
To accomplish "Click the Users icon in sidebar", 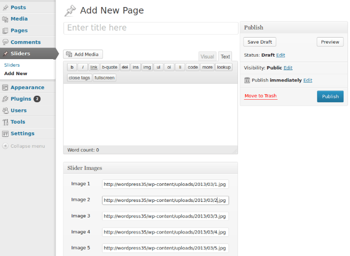I will 5,111.
